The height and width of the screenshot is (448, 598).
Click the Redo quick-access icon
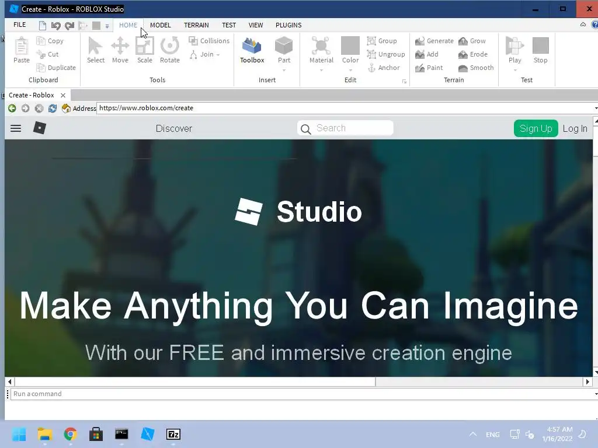pos(69,26)
